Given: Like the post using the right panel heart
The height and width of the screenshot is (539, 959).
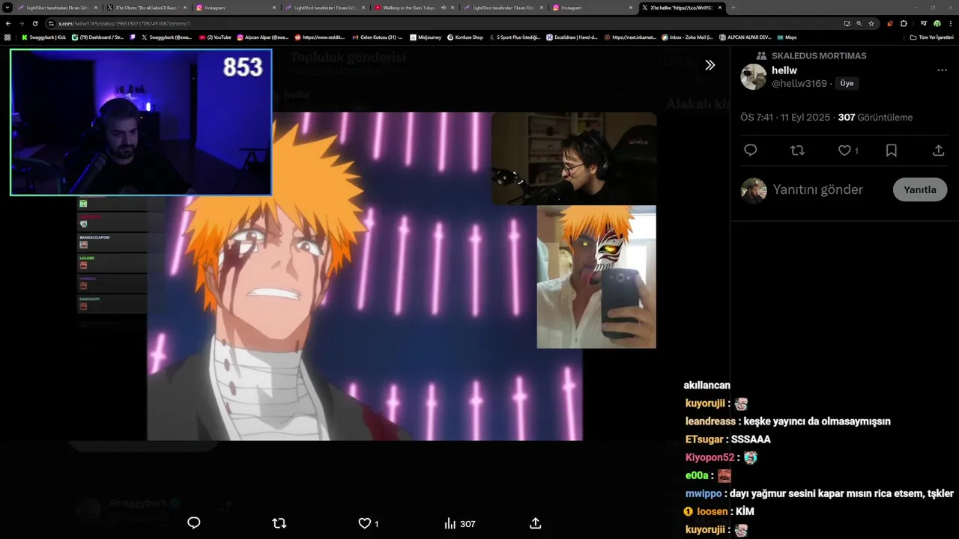Looking at the screenshot, I should point(844,150).
